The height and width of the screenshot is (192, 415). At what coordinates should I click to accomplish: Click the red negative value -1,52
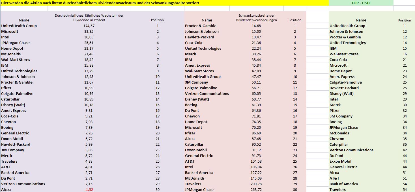tap(89, 189)
